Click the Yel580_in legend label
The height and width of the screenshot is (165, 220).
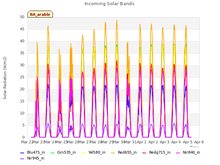pyautogui.click(x=97, y=152)
